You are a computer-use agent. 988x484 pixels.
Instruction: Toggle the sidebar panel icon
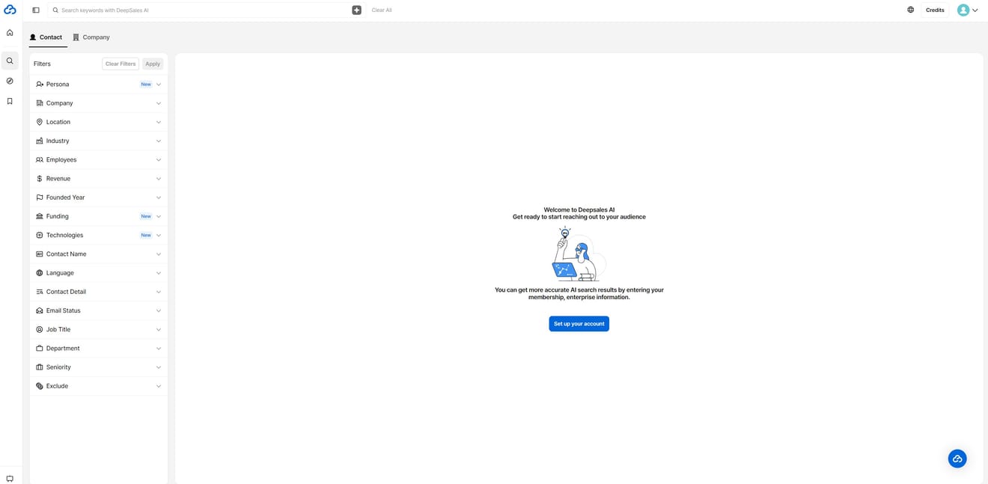[36, 10]
